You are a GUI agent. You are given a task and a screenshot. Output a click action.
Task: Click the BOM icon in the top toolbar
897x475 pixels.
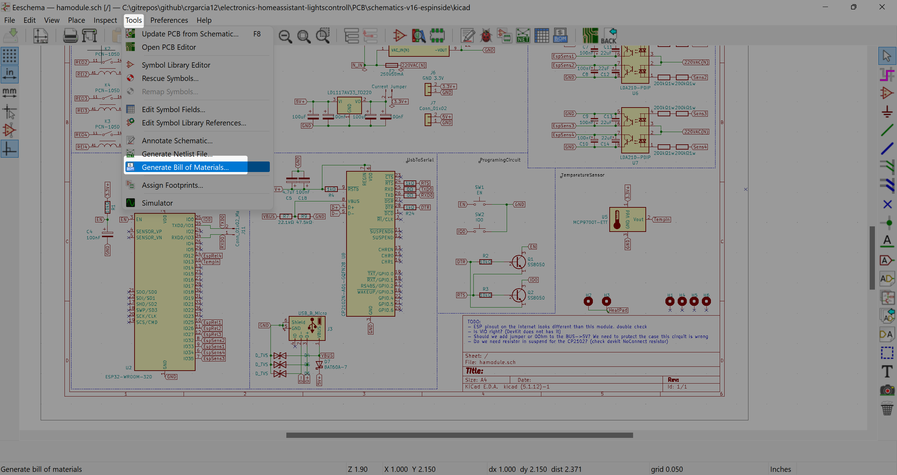click(x=560, y=36)
